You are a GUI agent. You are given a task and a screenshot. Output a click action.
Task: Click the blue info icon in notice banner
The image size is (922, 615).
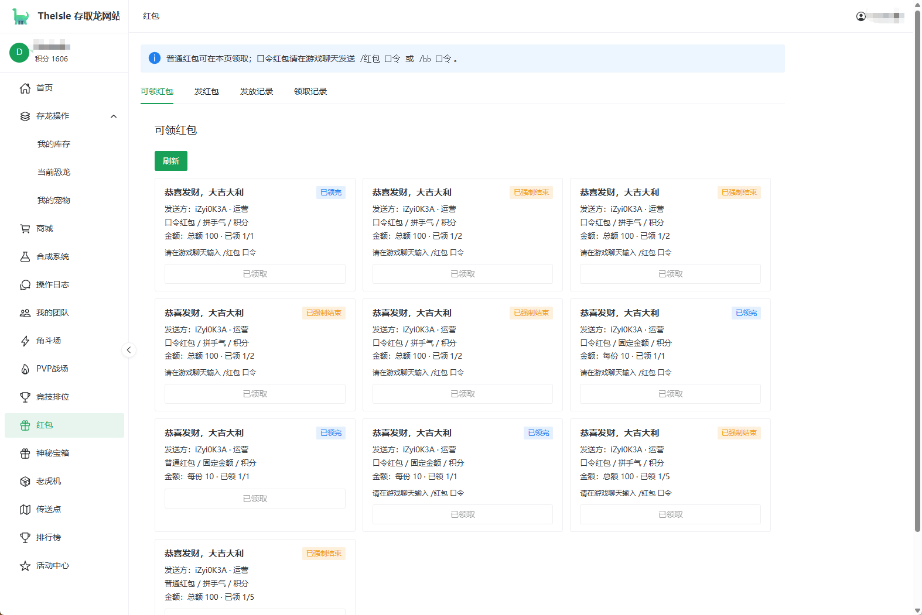pos(155,58)
